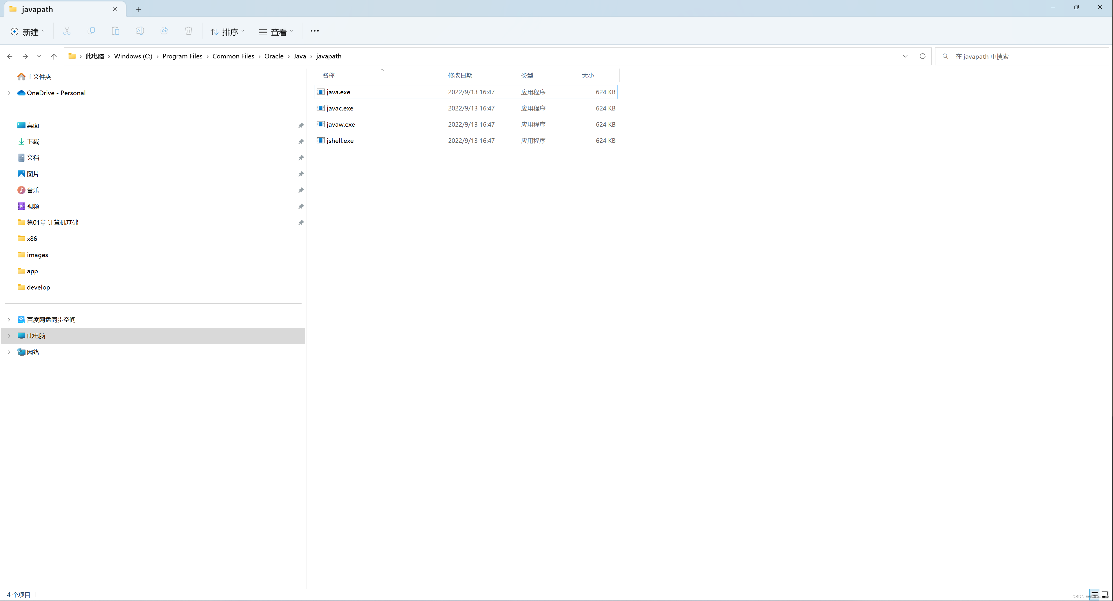Click Program Files in breadcrumb

point(182,56)
